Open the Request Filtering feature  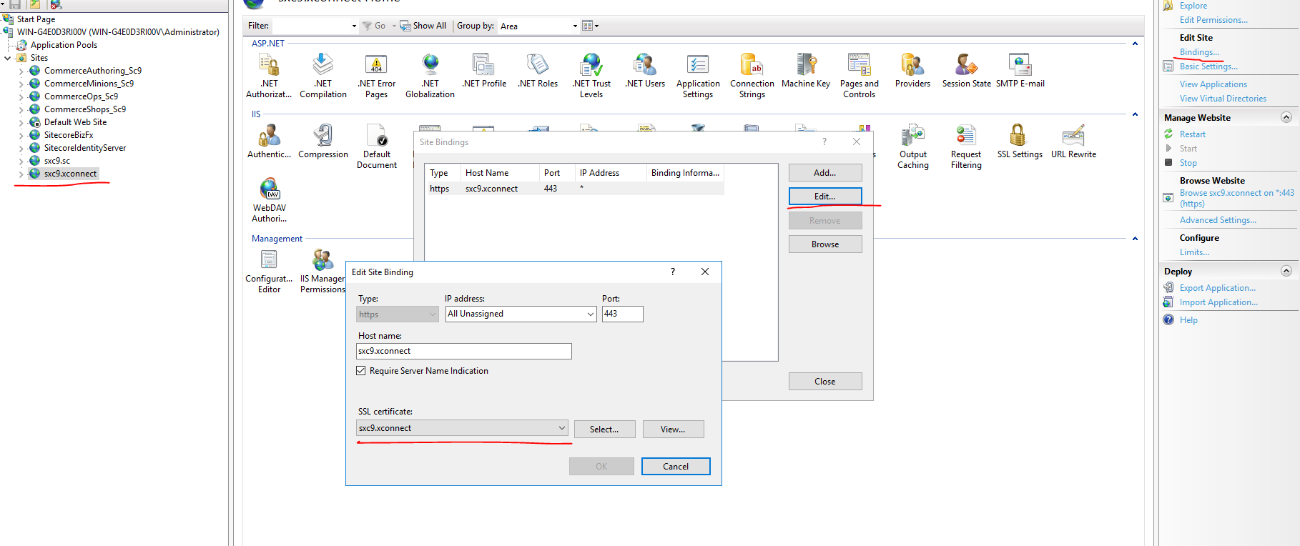point(966,147)
